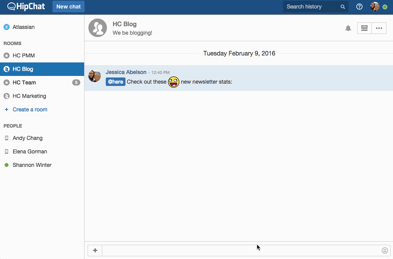
Task: Open the HC Team room
Action: (x=42, y=82)
